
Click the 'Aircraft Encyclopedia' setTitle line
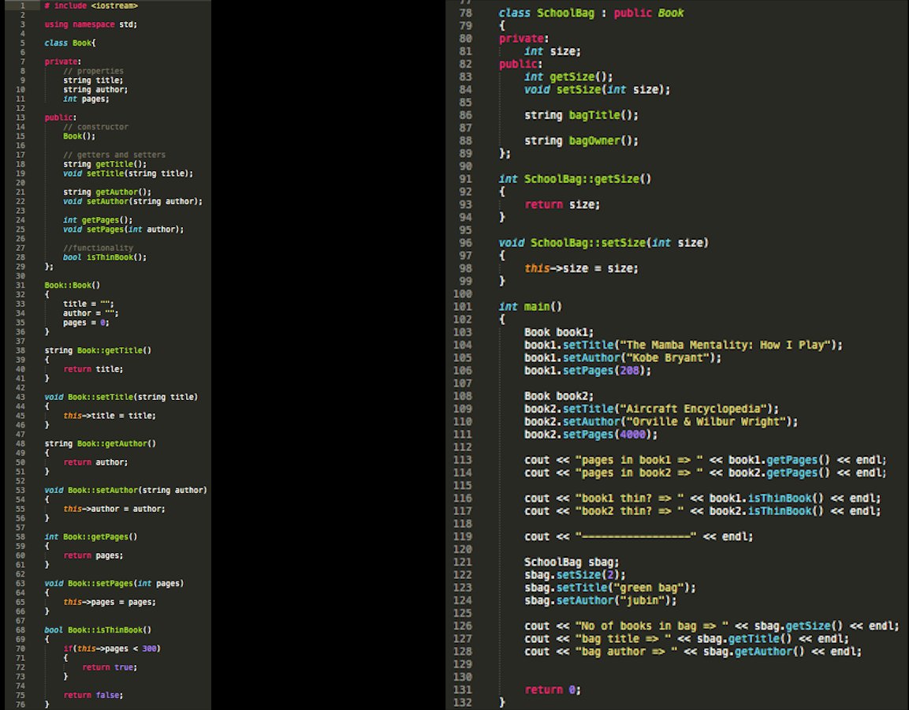point(652,409)
